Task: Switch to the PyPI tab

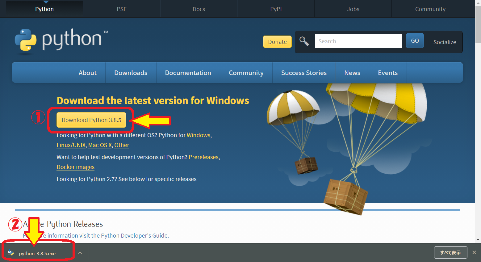Action: 276,9
